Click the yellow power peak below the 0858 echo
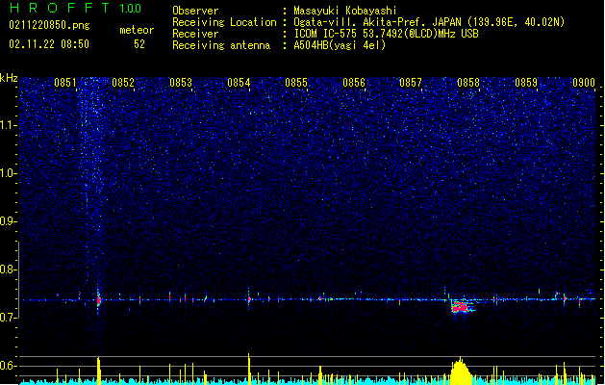Viewport: 605px width, 385px height. (x=461, y=371)
